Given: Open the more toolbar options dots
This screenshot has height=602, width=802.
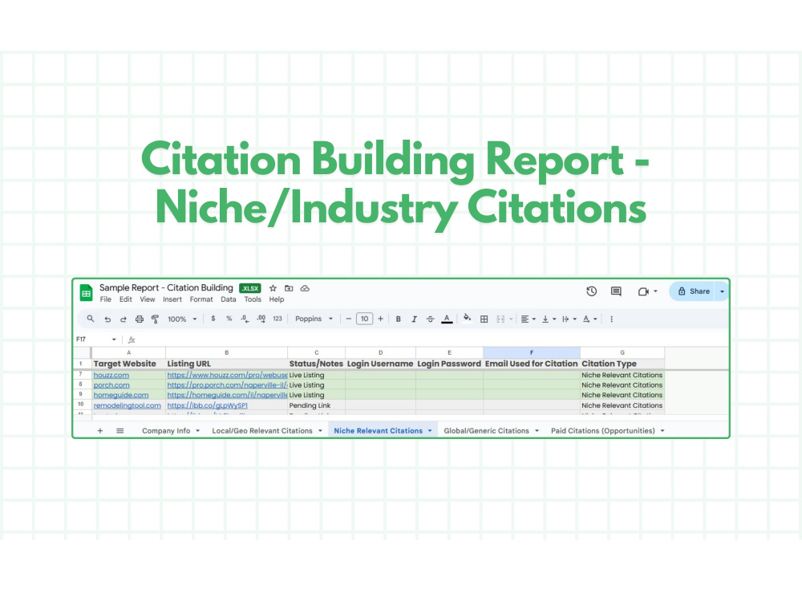Looking at the screenshot, I should pyautogui.click(x=611, y=319).
